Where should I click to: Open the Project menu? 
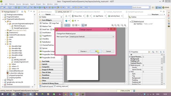pos(38,4)
